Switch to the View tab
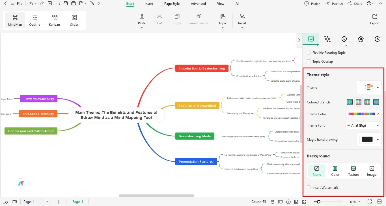The image size is (386, 206). coord(221,4)
